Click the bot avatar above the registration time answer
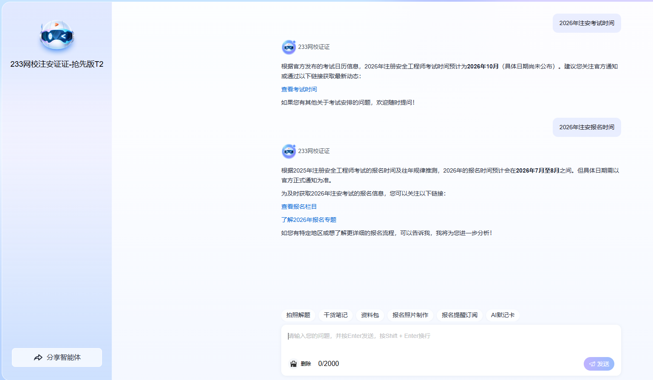The width and height of the screenshot is (653, 380). tap(289, 151)
